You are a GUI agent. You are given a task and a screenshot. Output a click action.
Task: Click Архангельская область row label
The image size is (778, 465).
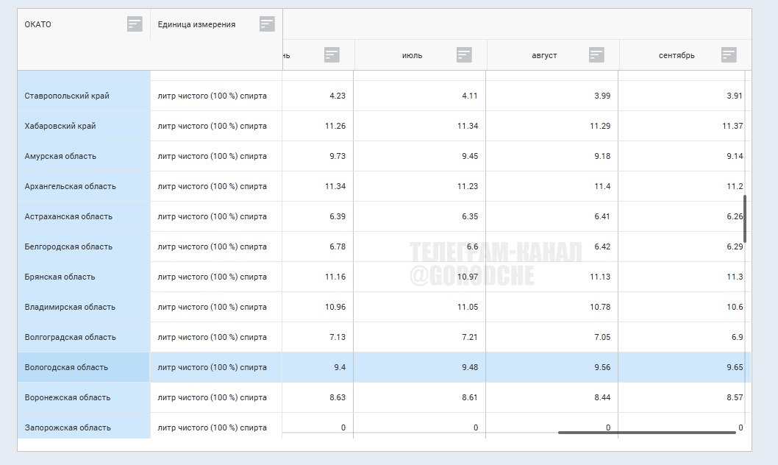click(x=70, y=186)
